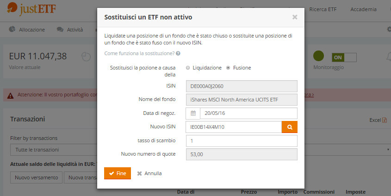Image resolution: width=391 pixels, height=196 pixels.
Task: Click the 'tasso di scambio' input field
Action: 241,141
